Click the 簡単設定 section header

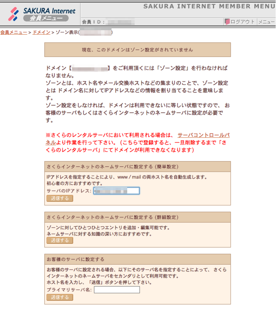pos(137,167)
